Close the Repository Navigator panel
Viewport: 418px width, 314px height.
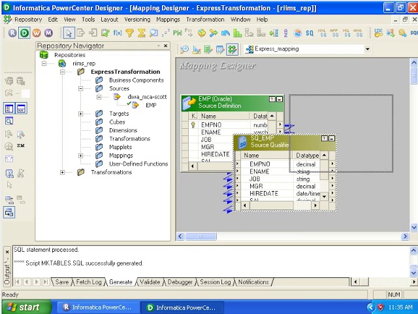[x=166, y=46]
